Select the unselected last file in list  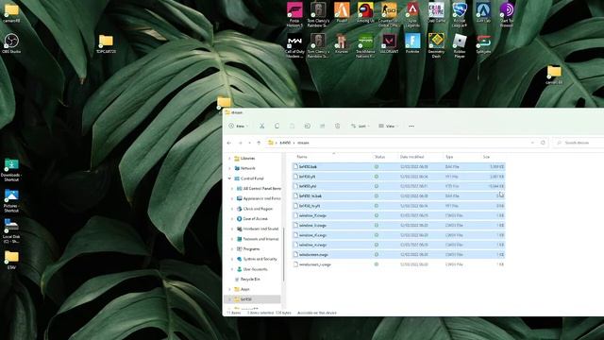(x=398, y=264)
